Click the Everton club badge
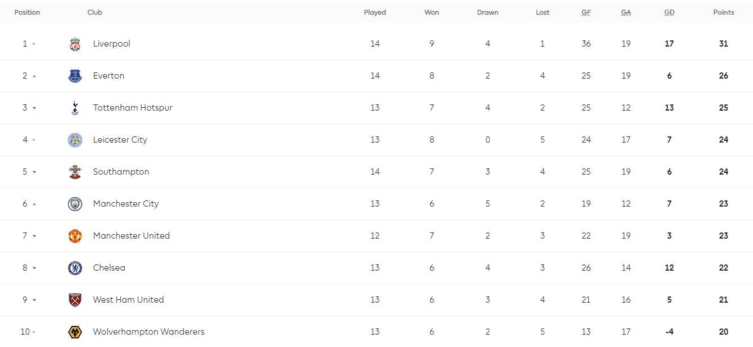 (75, 76)
